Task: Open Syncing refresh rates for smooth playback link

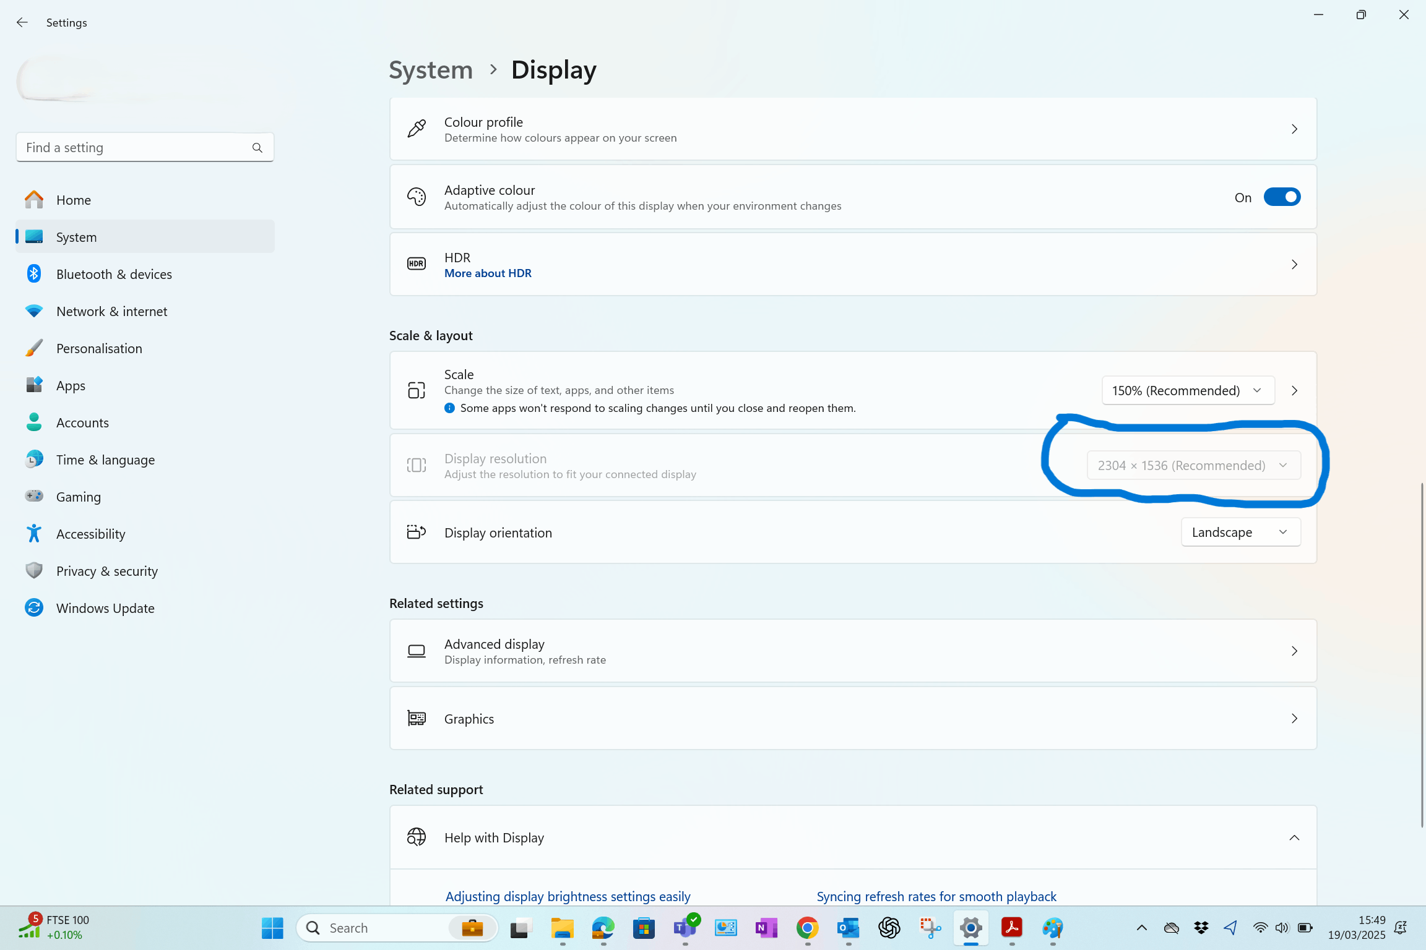Action: [936, 896]
